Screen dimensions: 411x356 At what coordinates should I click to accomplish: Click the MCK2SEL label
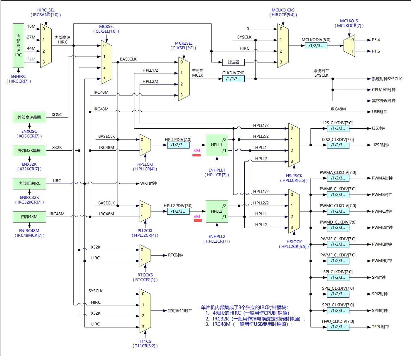pos(184,43)
